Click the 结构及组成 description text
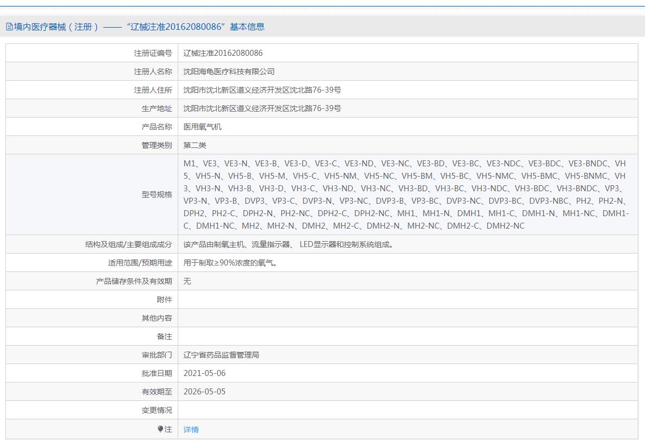 (x=288, y=244)
